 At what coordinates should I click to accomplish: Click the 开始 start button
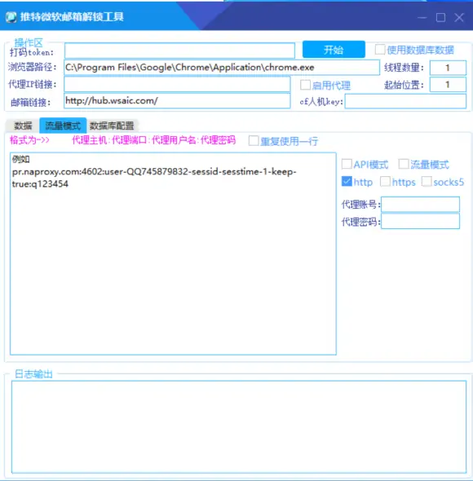334,50
